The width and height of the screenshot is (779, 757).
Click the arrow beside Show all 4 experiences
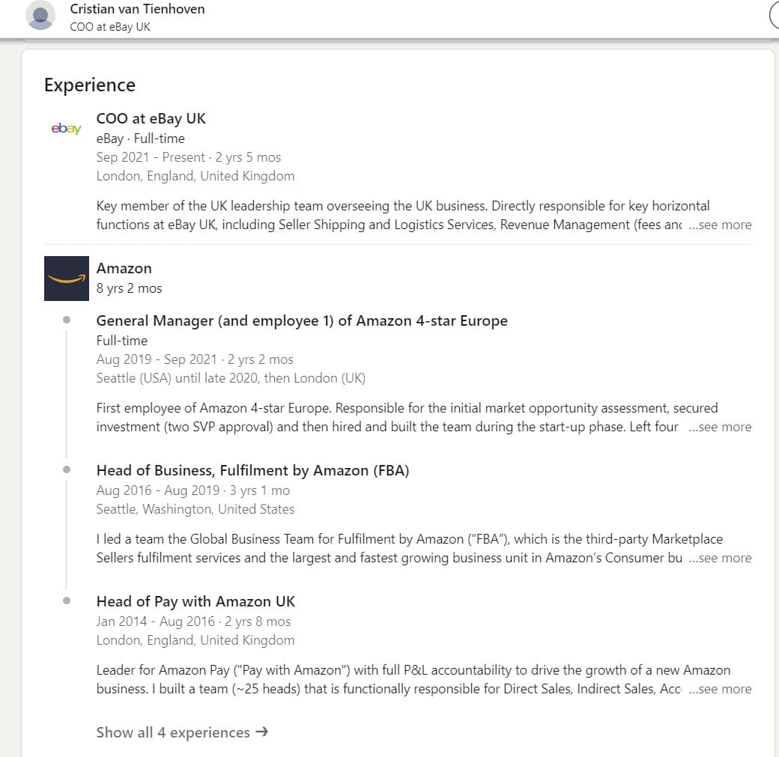pos(261,732)
